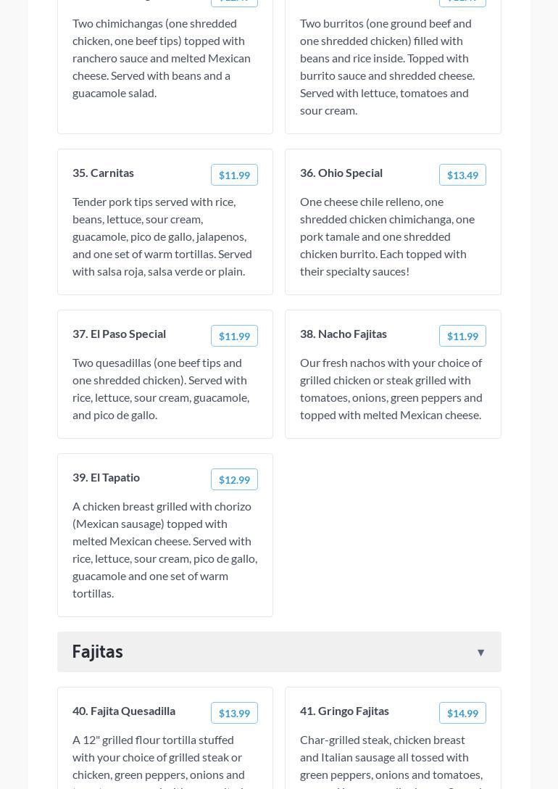Select the Fajita Quesadilla $13.99 price
The image size is (558, 789).
coord(234,713)
